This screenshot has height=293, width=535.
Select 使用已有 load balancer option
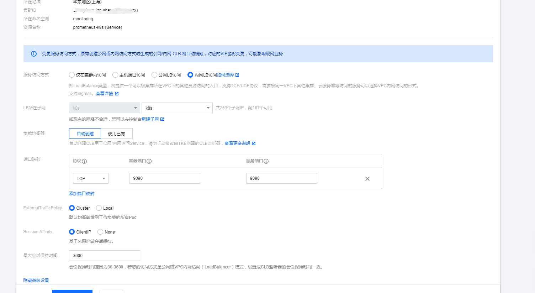click(x=117, y=134)
